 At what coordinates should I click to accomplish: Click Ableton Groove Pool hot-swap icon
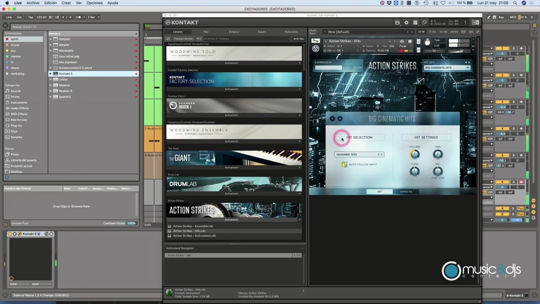click(6, 225)
